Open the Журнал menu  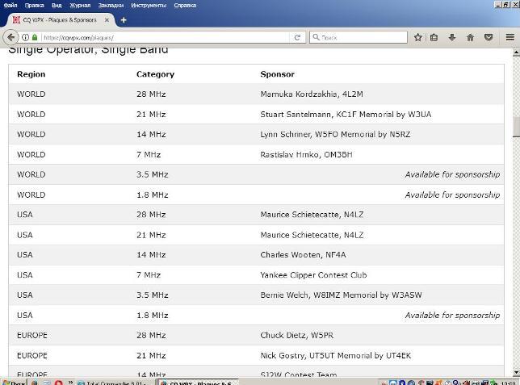[80, 5]
